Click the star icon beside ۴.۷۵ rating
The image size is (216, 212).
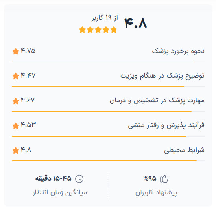16,51
